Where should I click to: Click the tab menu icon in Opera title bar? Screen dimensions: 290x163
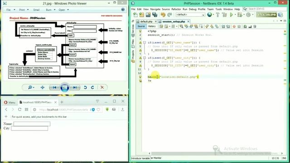point(97,101)
